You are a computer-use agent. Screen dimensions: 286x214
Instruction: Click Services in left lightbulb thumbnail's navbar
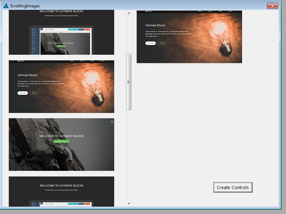tap(82, 61)
